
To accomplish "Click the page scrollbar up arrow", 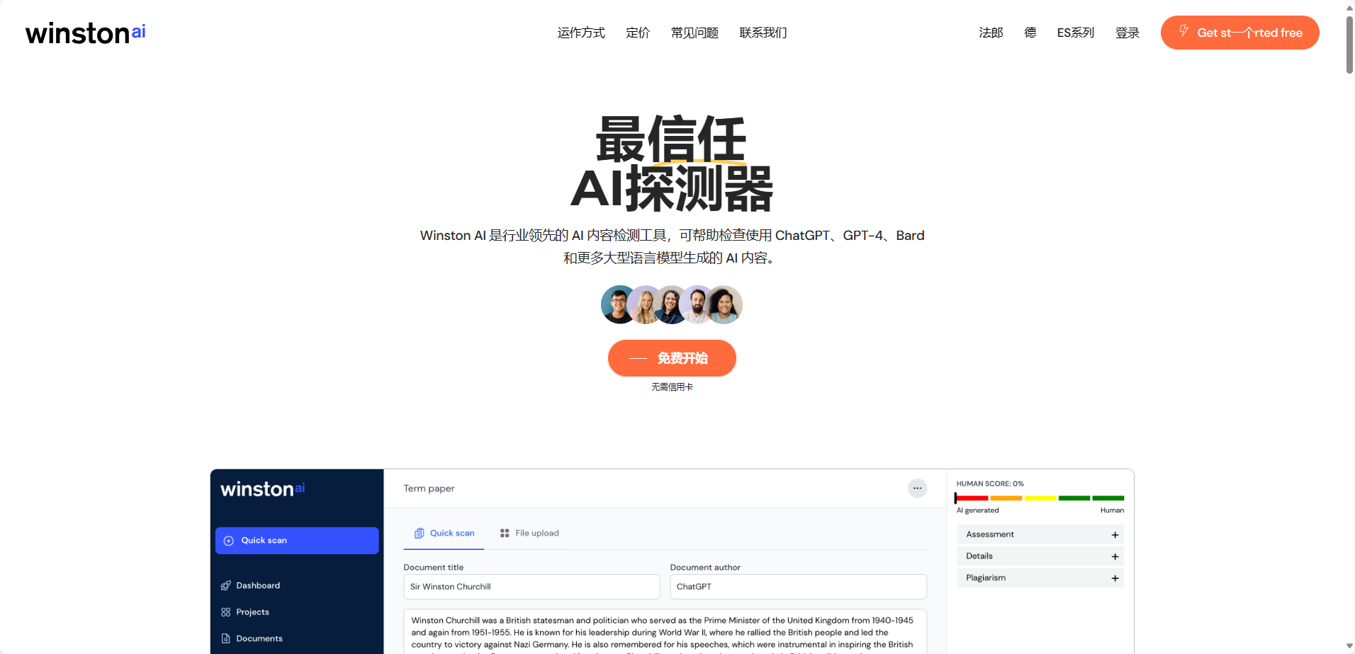I will [1349, 7].
